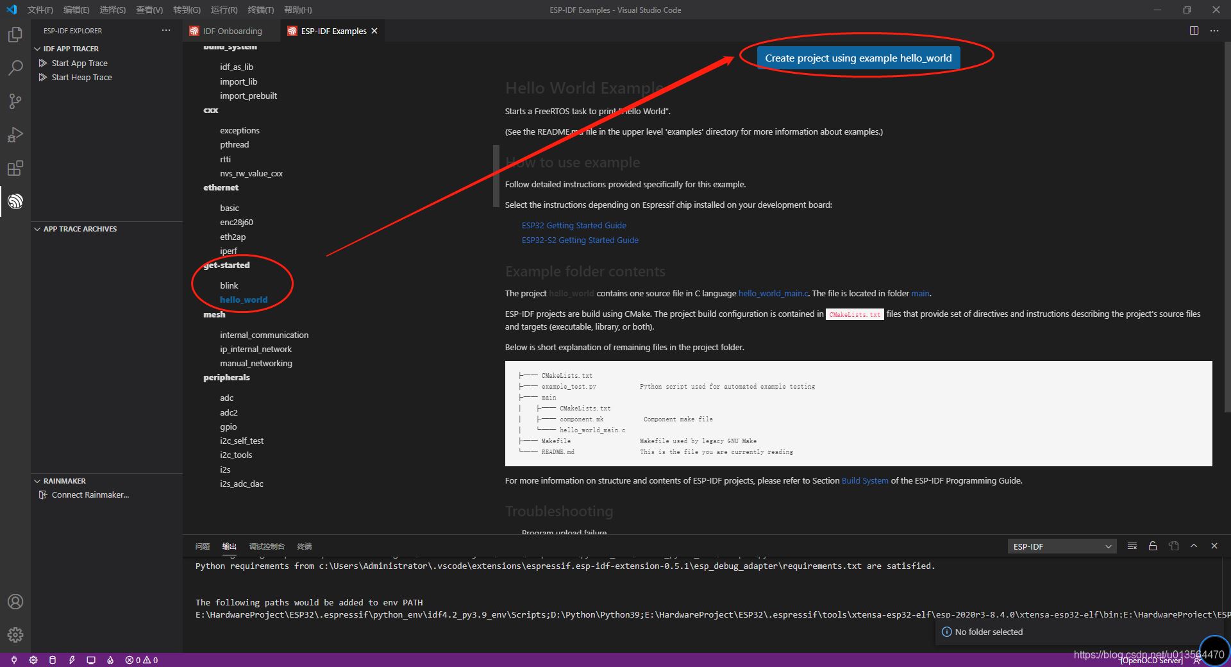Open the 运行(R) menu
The width and height of the screenshot is (1231, 667).
coord(224,10)
